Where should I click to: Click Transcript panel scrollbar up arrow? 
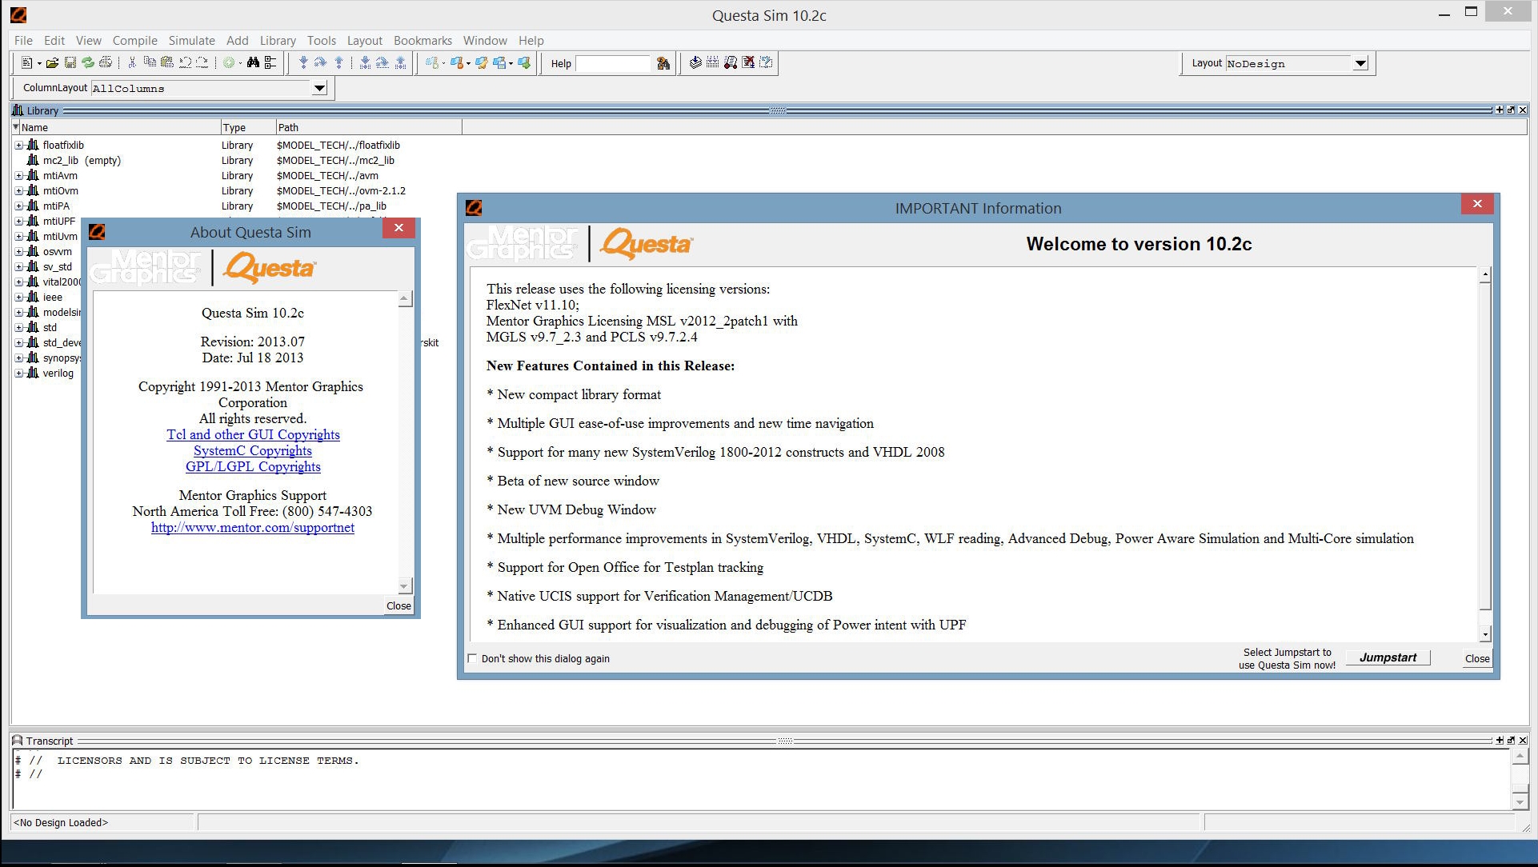1520,756
